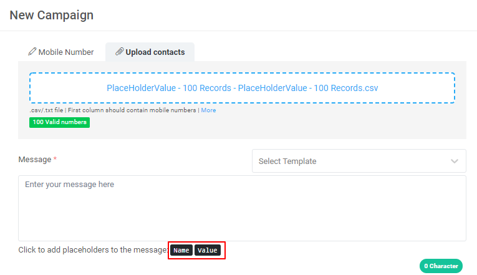Open the More link about file format

[208, 110]
